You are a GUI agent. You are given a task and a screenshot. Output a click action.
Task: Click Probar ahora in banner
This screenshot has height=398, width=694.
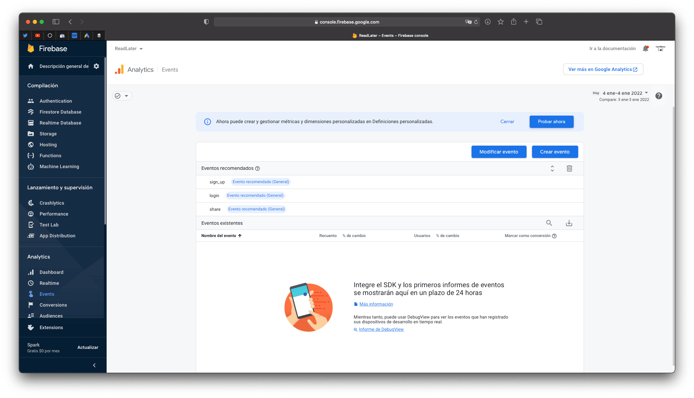[551, 122]
